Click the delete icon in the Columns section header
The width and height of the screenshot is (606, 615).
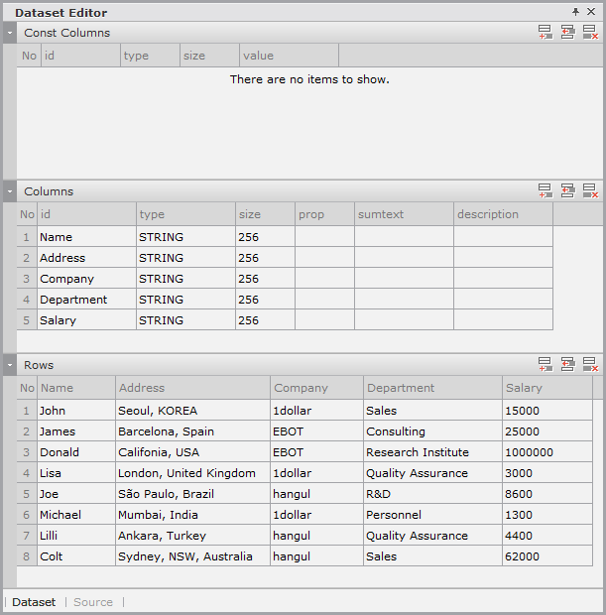click(x=590, y=191)
